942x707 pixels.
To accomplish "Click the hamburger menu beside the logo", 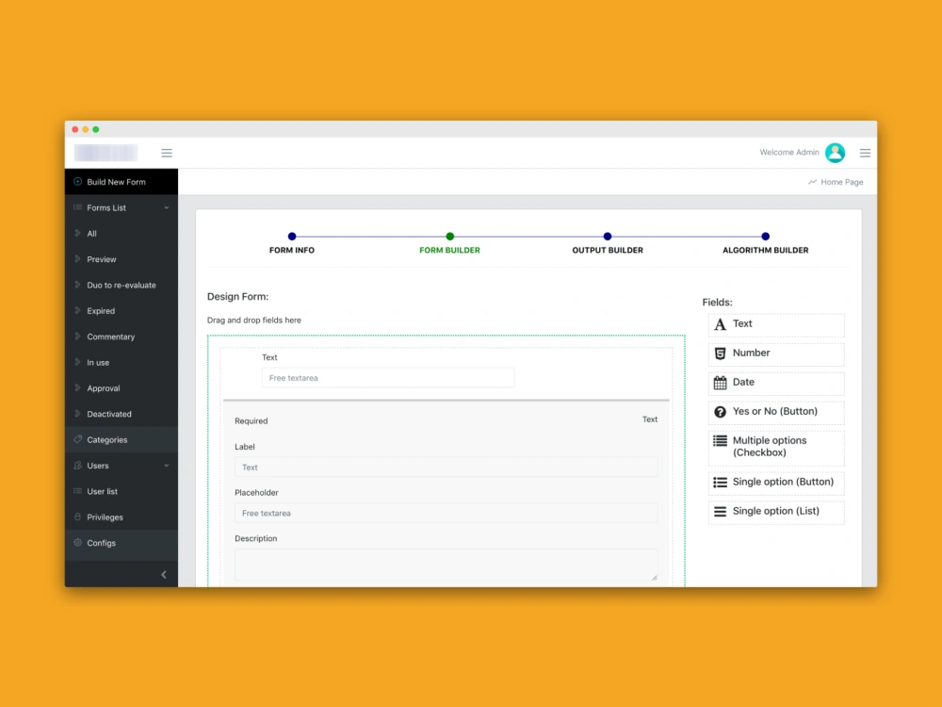I will (x=167, y=153).
